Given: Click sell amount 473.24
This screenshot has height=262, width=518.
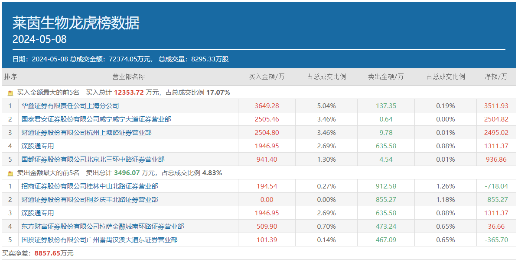Looking at the screenshot, I should pyautogui.click(x=386, y=227).
